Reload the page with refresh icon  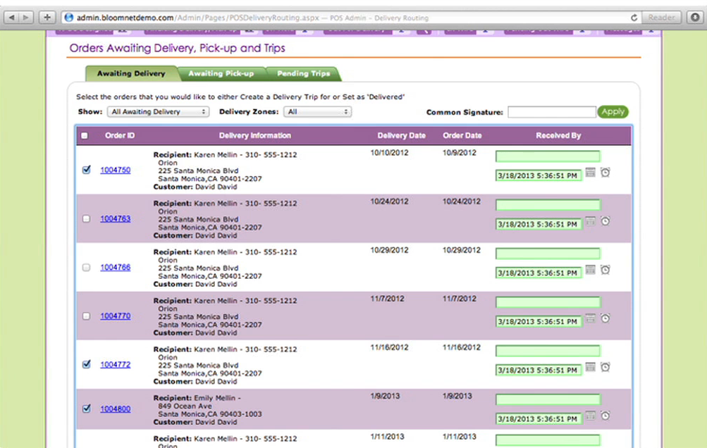click(634, 18)
